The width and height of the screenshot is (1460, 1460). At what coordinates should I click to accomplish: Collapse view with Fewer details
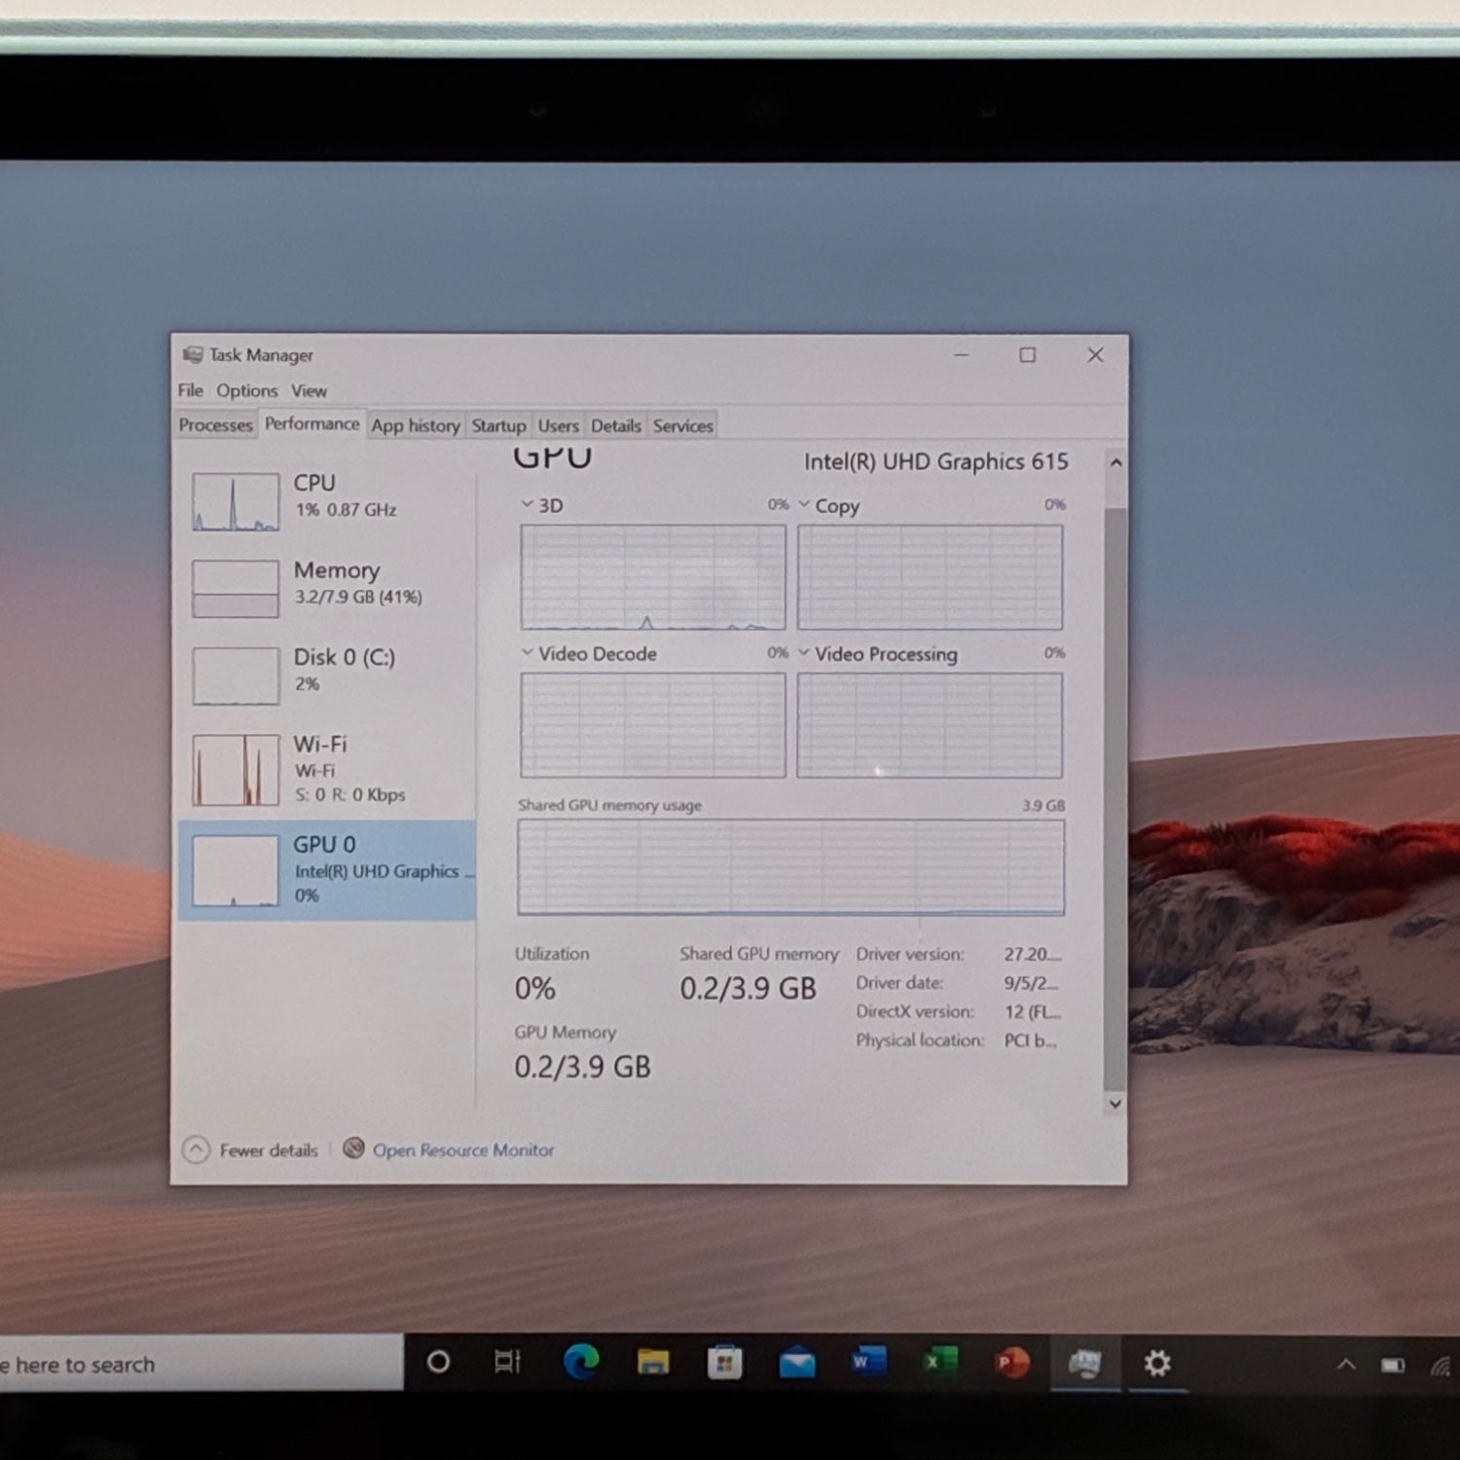[x=250, y=1150]
